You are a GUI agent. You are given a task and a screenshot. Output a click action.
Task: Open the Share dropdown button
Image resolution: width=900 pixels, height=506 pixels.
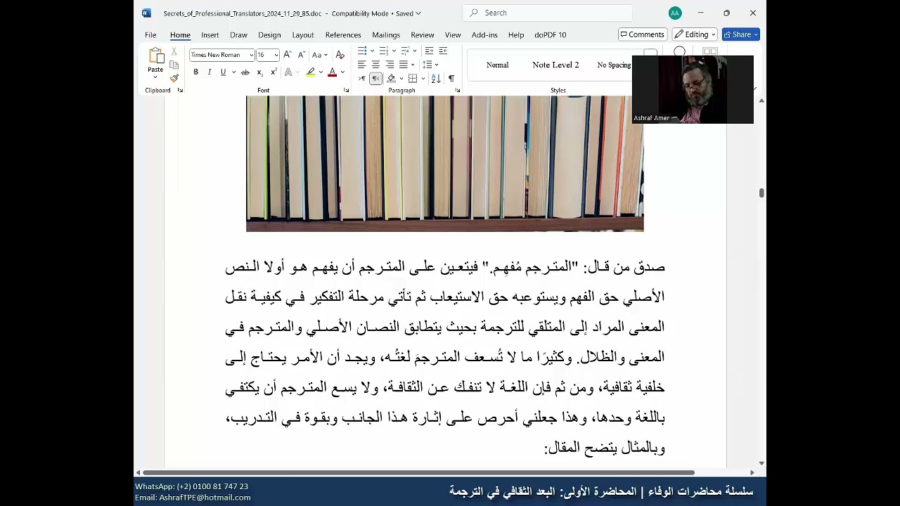[740, 34]
